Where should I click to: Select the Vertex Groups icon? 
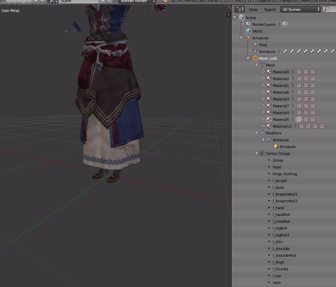coord(262,154)
